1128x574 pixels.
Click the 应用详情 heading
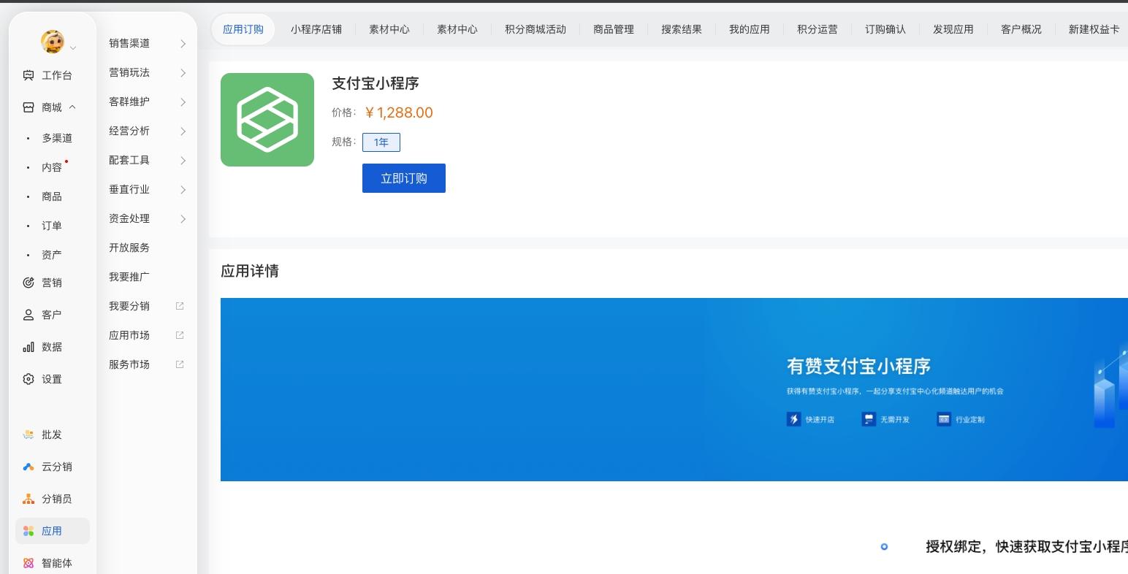[250, 271]
